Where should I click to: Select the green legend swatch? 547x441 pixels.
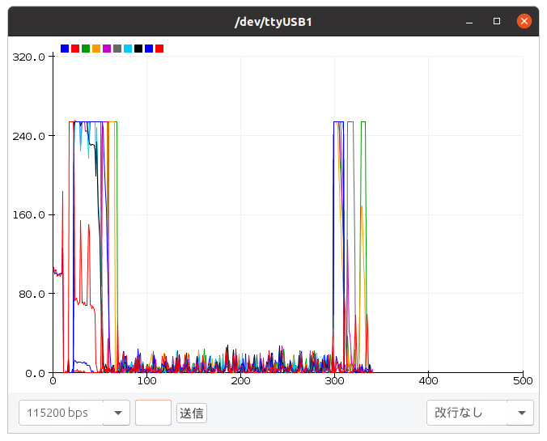[86, 49]
